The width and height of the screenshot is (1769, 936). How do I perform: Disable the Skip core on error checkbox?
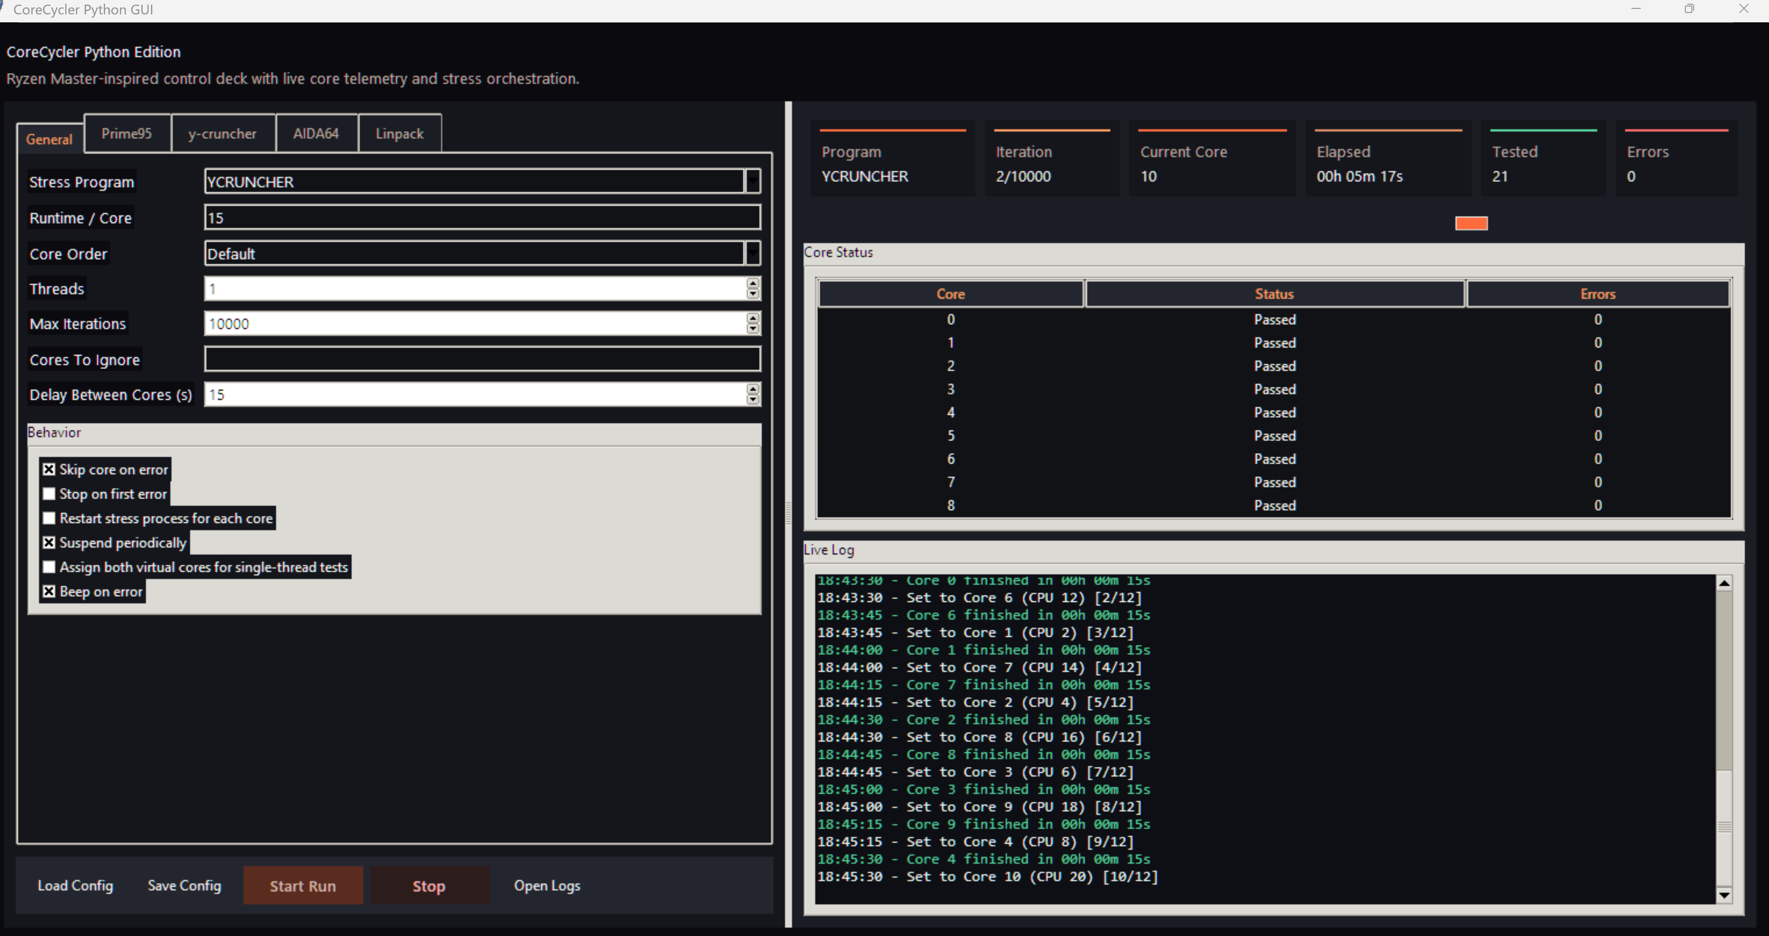[x=49, y=470]
